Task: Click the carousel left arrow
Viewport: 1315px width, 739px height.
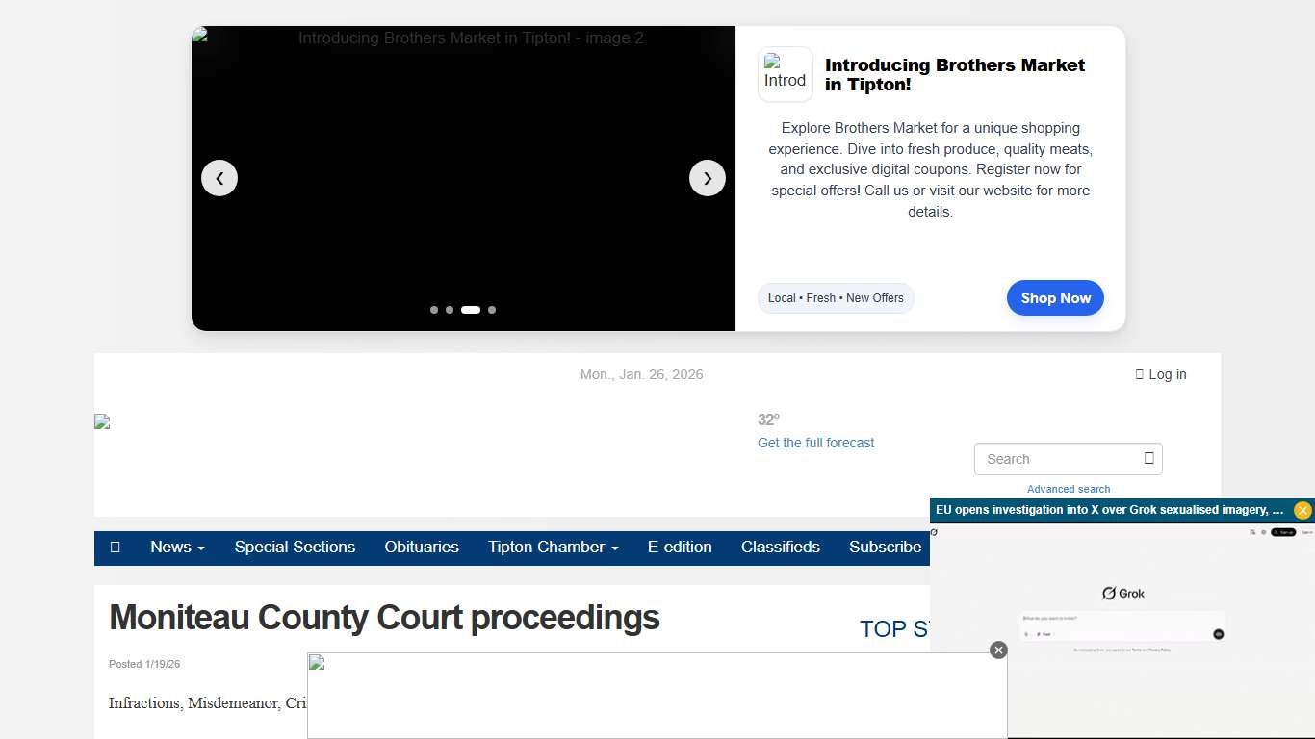Action: [219, 178]
